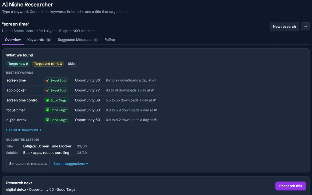Click Simulate this metadata button
This screenshot has height=195, width=312.
click(x=28, y=164)
